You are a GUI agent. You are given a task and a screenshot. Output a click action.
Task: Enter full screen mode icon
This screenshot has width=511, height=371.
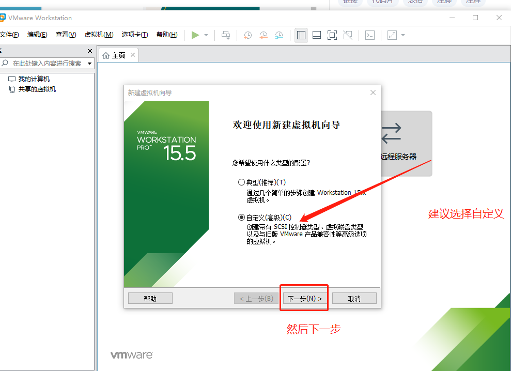click(332, 35)
